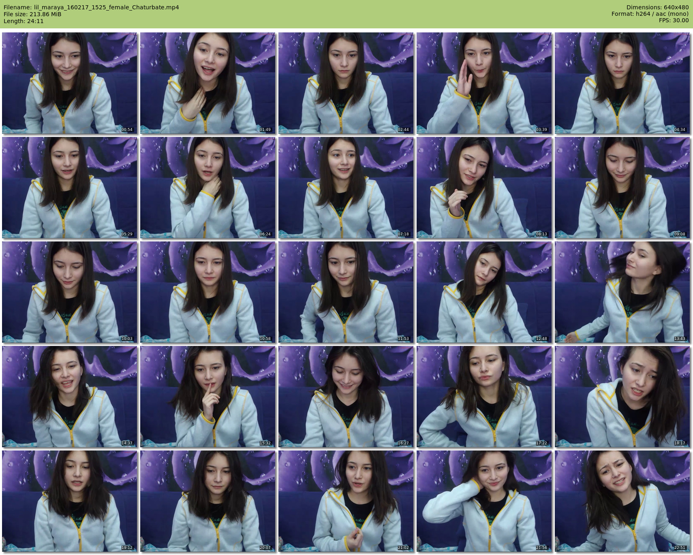Select the frame at timestamp 12:48
693x555 pixels.
(484, 292)
